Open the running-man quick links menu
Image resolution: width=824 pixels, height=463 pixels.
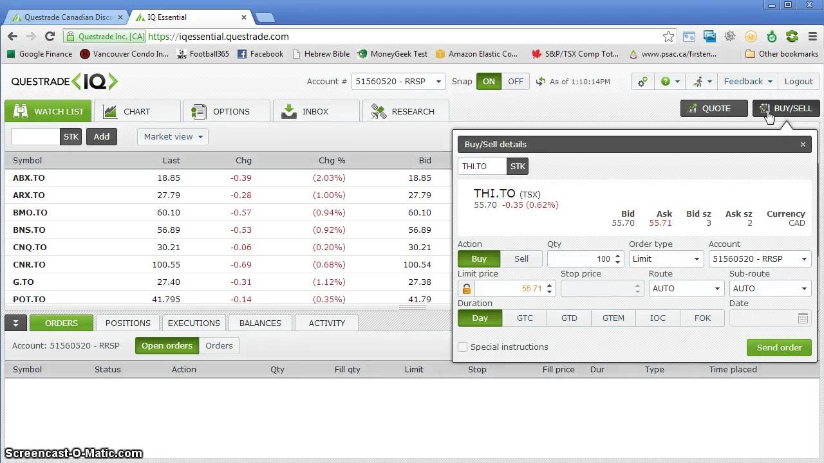tap(702, 82)
